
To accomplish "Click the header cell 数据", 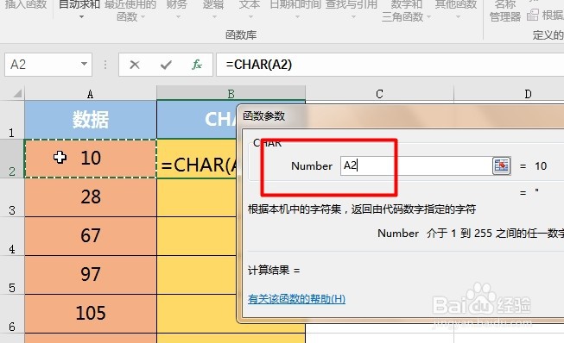I will click(91, 120).
